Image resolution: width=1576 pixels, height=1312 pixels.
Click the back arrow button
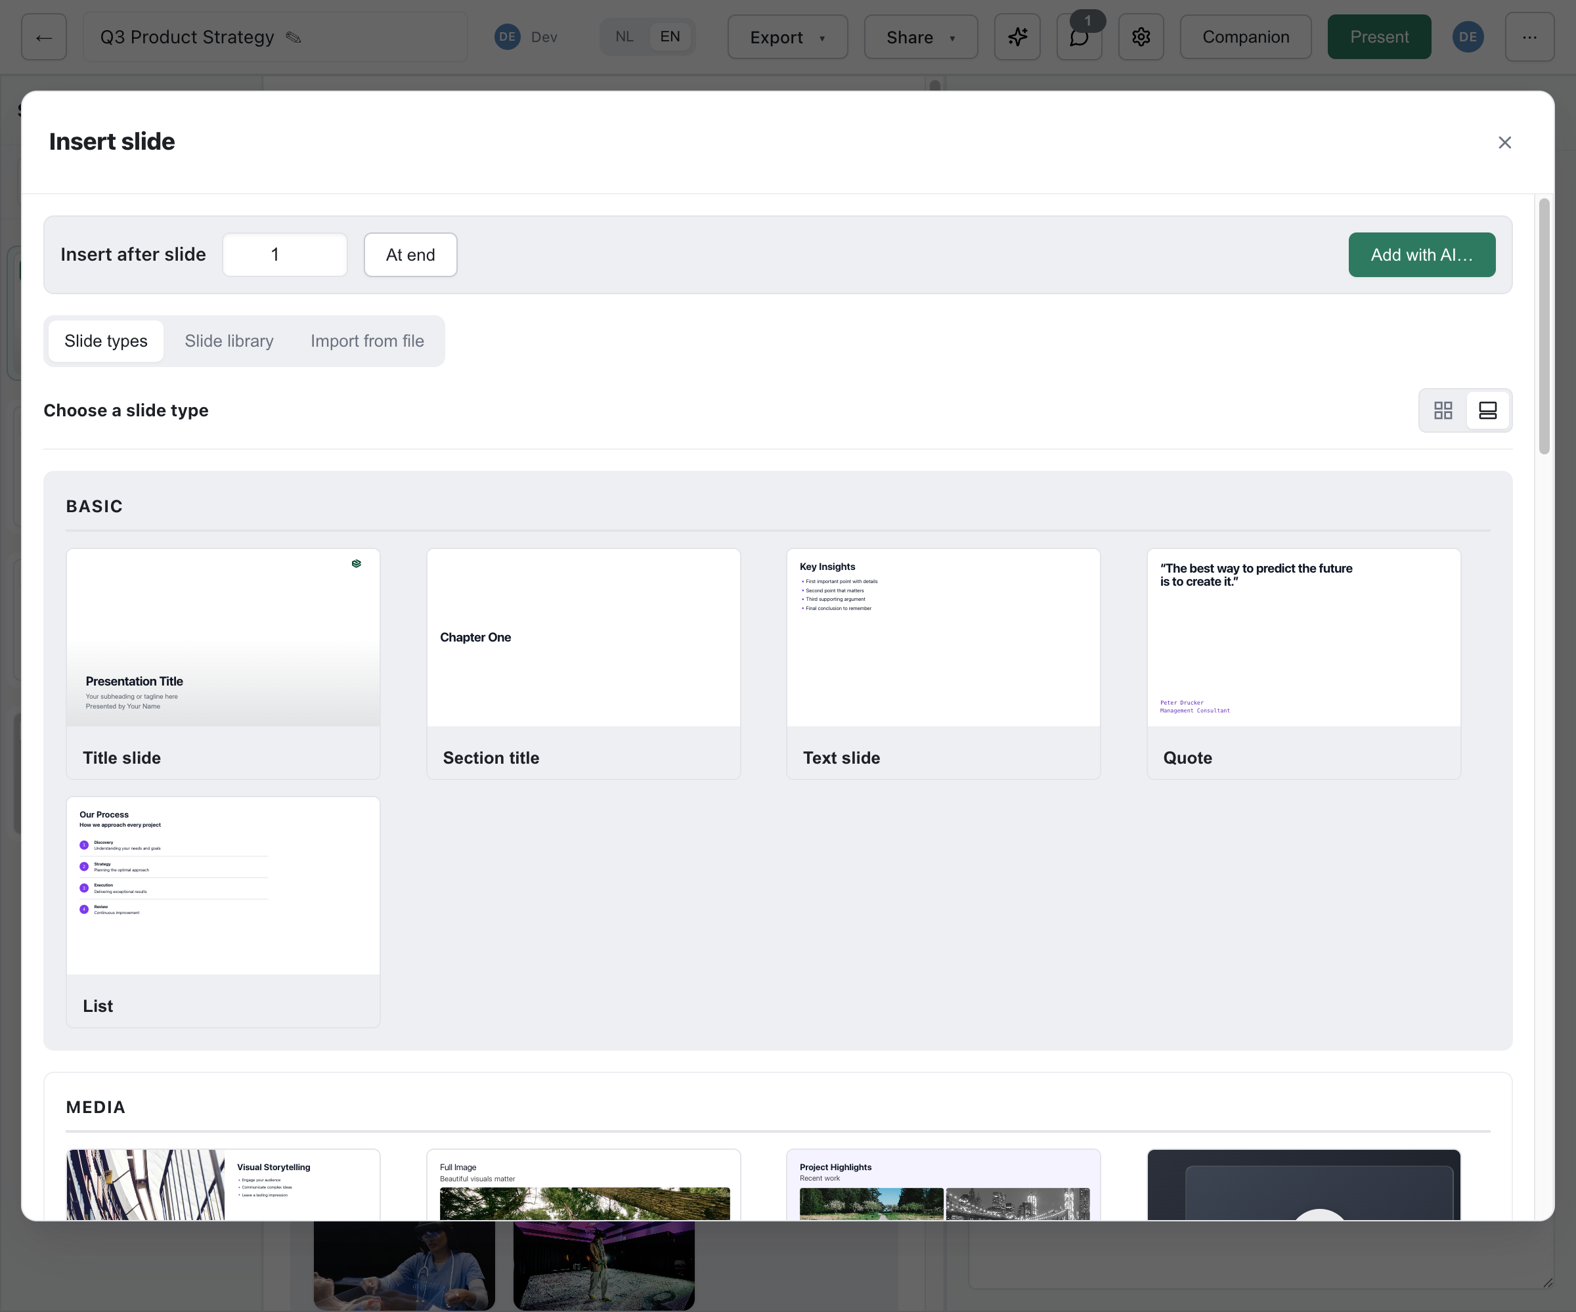point(43,37)
